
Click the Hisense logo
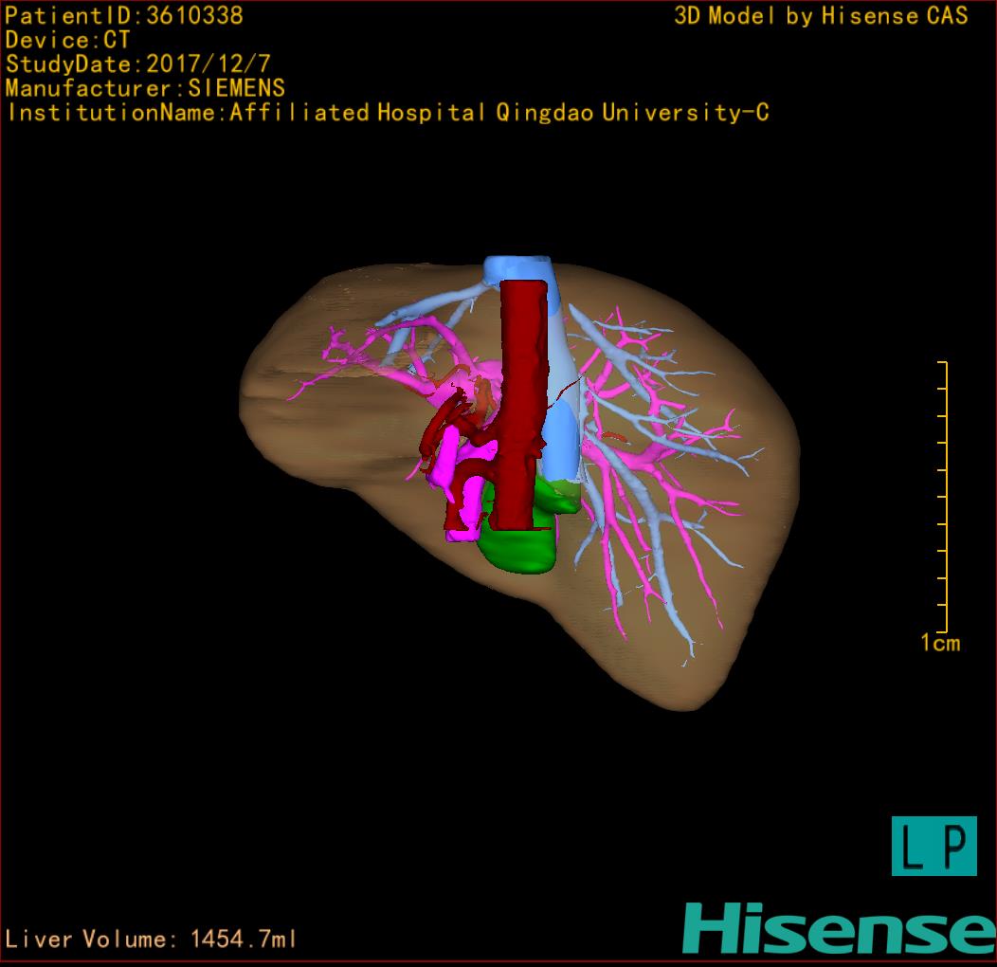[839, 927]
